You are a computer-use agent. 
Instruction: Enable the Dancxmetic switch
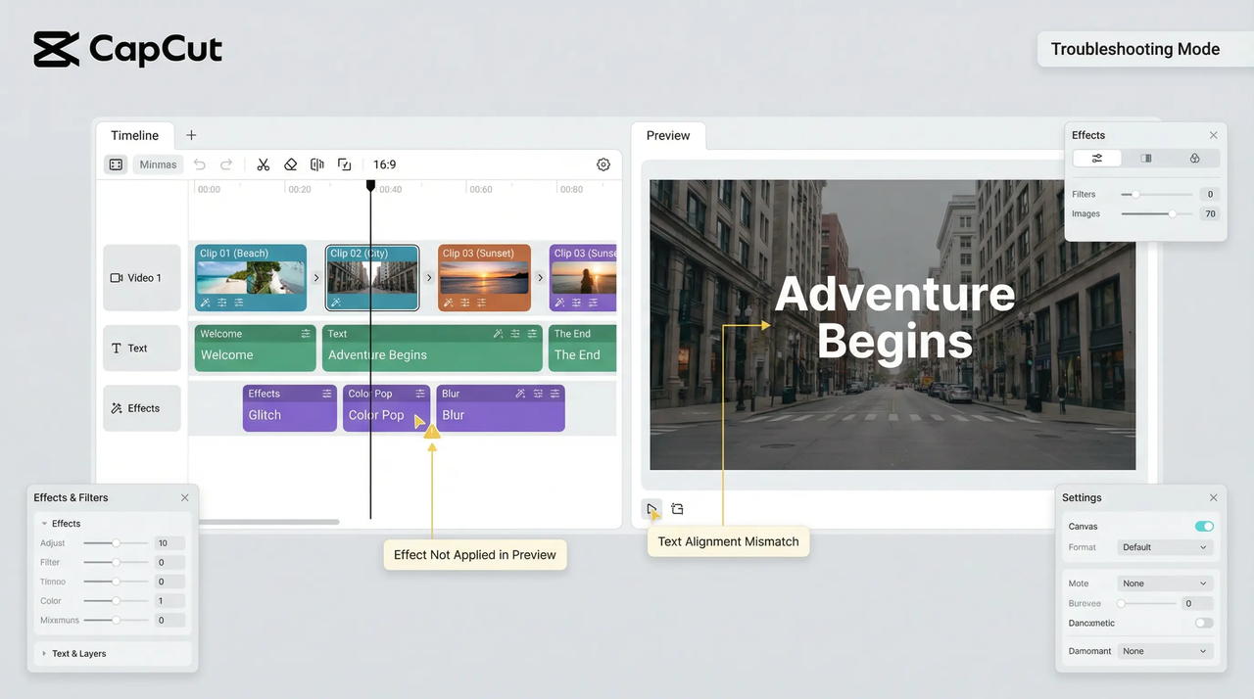coord(1204,623)
